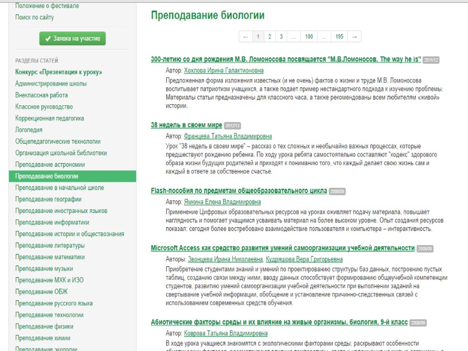Open 'Администрирование школы' section
Screen dimensions: 468x351
pyautogui.click(x=51, y=84)
